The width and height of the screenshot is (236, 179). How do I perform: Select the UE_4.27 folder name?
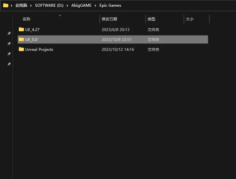click(x=32, y=29)
